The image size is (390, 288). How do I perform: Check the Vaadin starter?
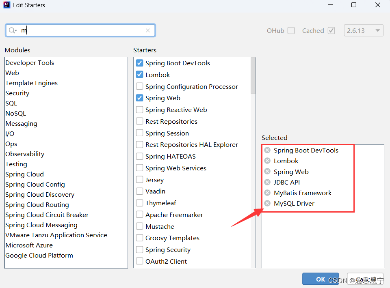tap(139, 191)
